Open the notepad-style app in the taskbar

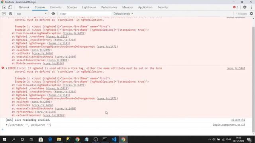86,139
